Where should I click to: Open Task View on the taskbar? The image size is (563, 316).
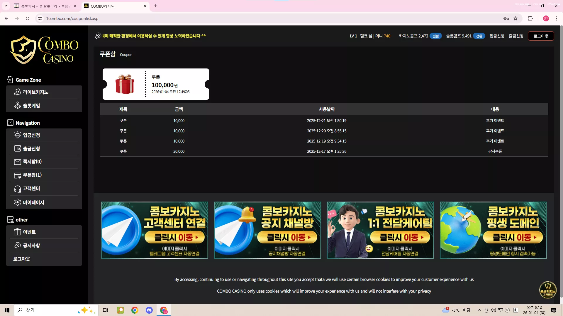point(106,310)
